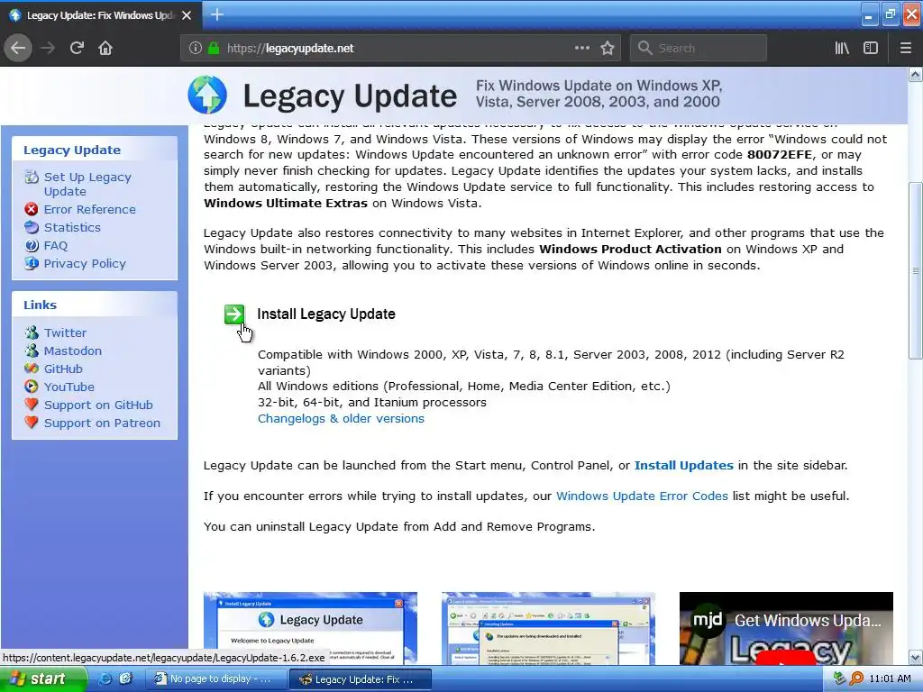
Task: Reload the current page
Action: click(77, 49)
